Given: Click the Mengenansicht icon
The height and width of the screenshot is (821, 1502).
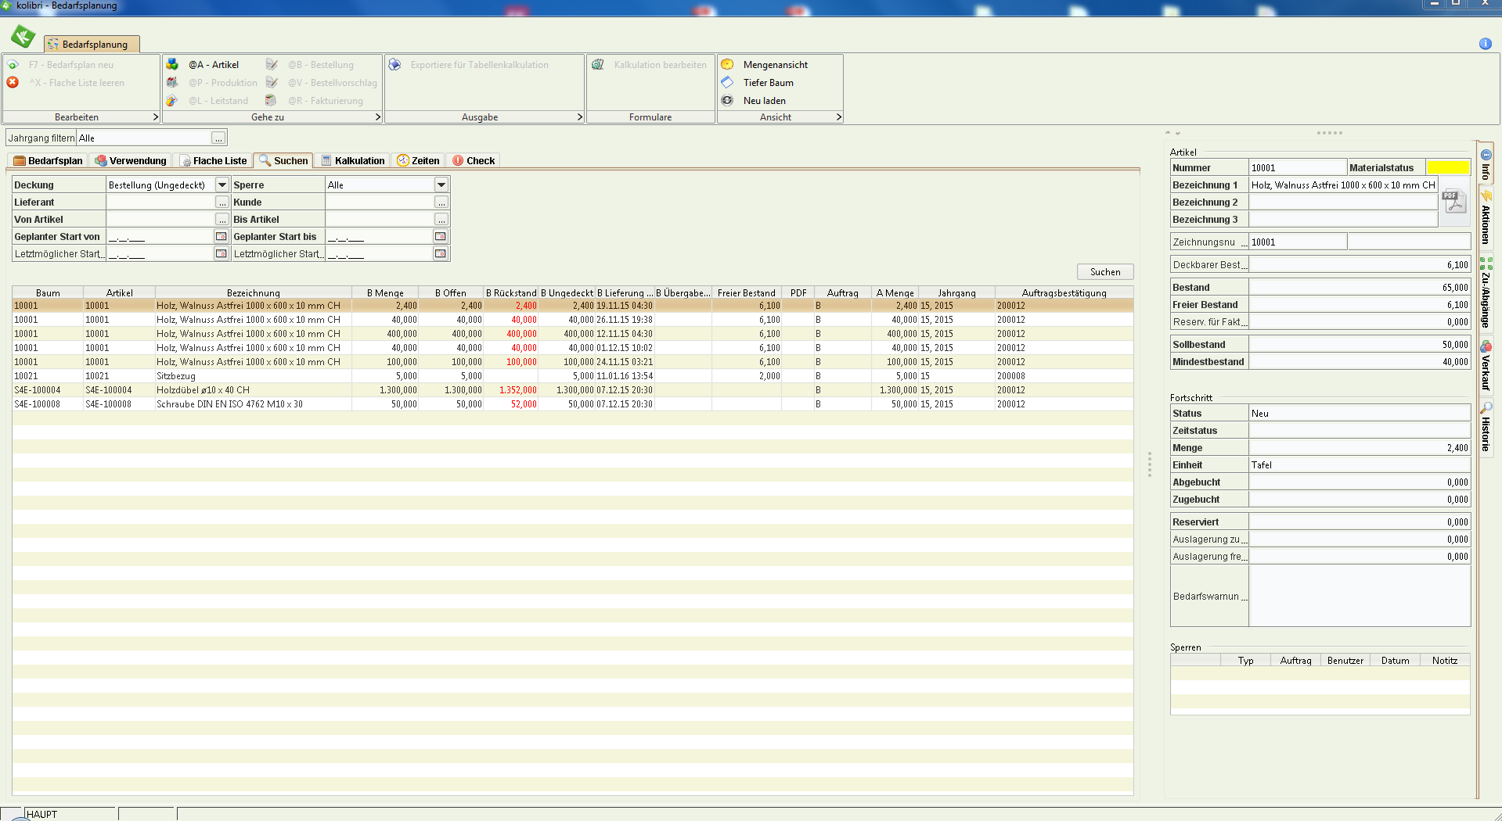Looking at the screenshot, I should coord(727,64).
